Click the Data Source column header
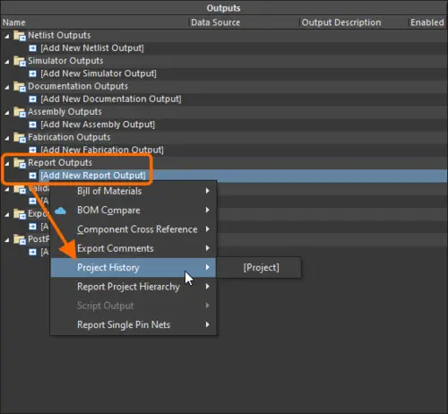The height and width of the screenshot is (414, 448). coord(215,22)
